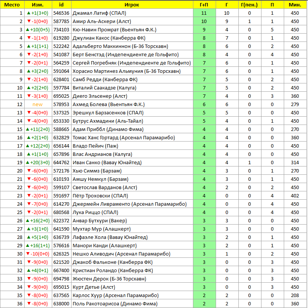Select 'Самб Редди (Канберра ФК)' cell
The image size is (308, 308).
132,79
